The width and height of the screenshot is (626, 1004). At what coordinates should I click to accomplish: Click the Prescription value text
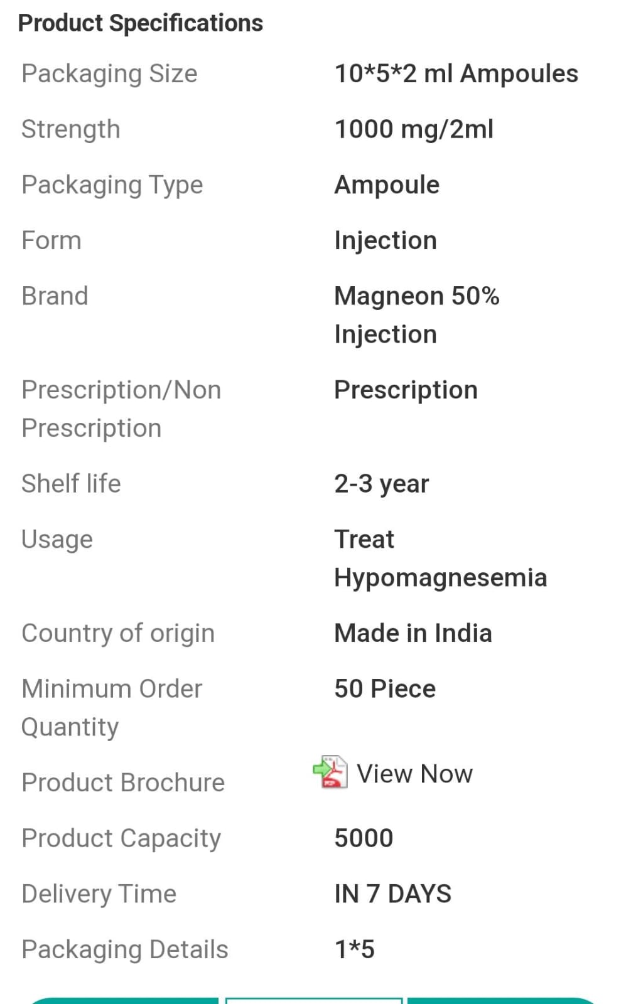[406, 390]
